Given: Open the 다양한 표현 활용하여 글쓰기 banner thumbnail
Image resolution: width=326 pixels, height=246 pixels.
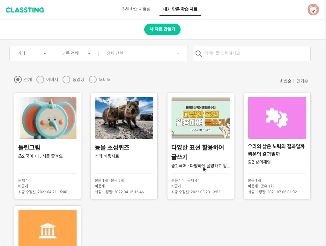Looking at the screenshot, I should pos(200,118).
